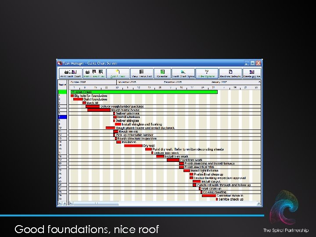Click the December month header
This screenshot has height=237, width=316.
(173, 82)
